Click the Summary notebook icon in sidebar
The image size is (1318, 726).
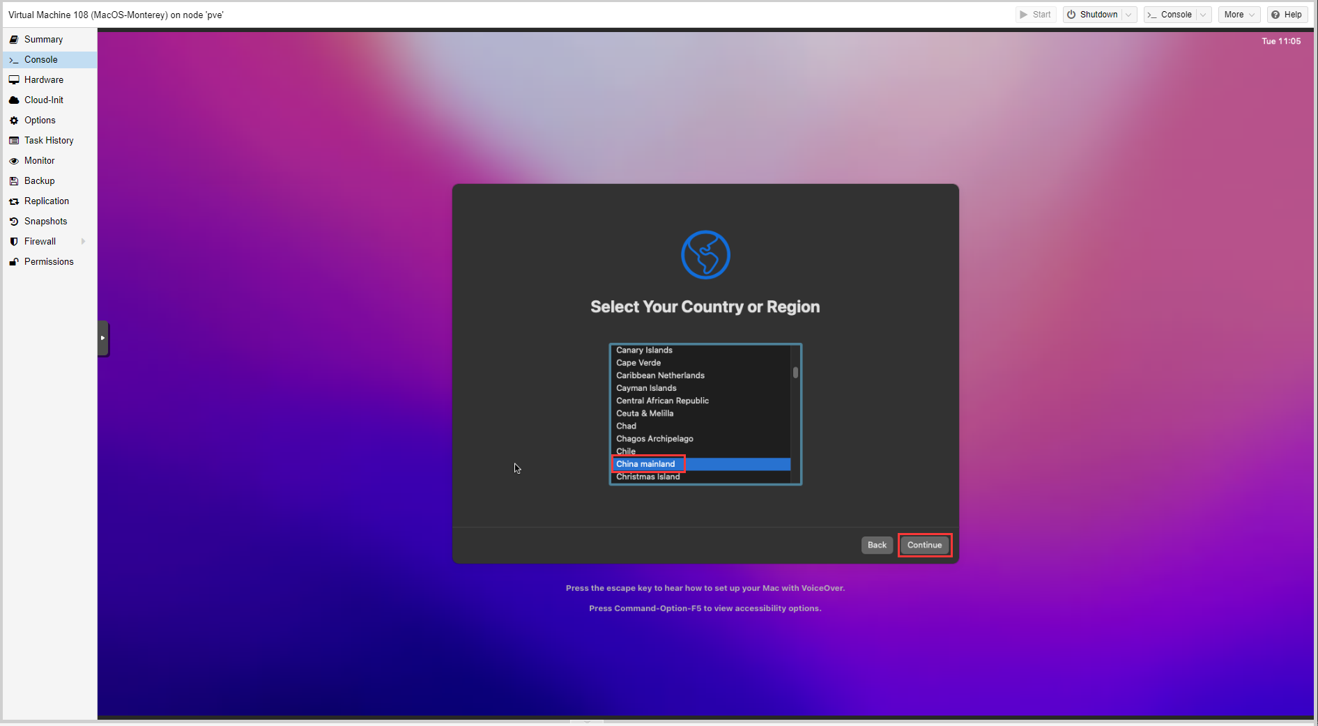click(14, 40)
